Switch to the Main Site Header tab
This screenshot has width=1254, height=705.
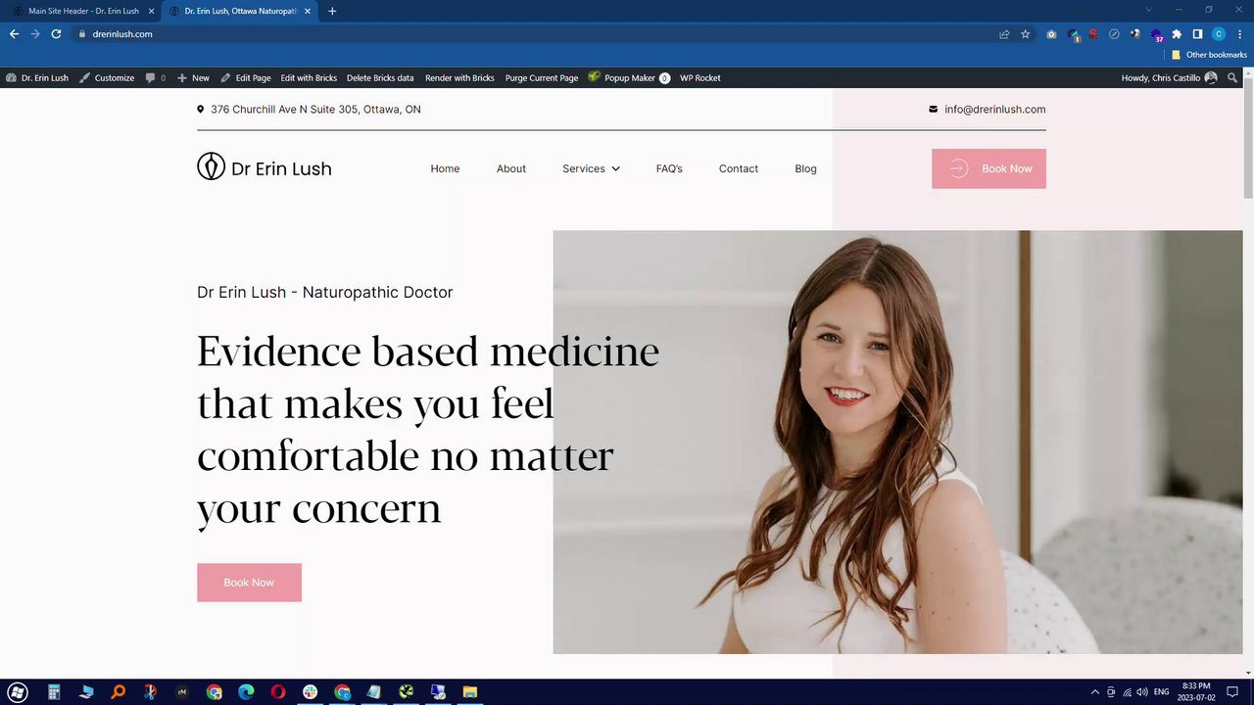[x=83, y=11]
